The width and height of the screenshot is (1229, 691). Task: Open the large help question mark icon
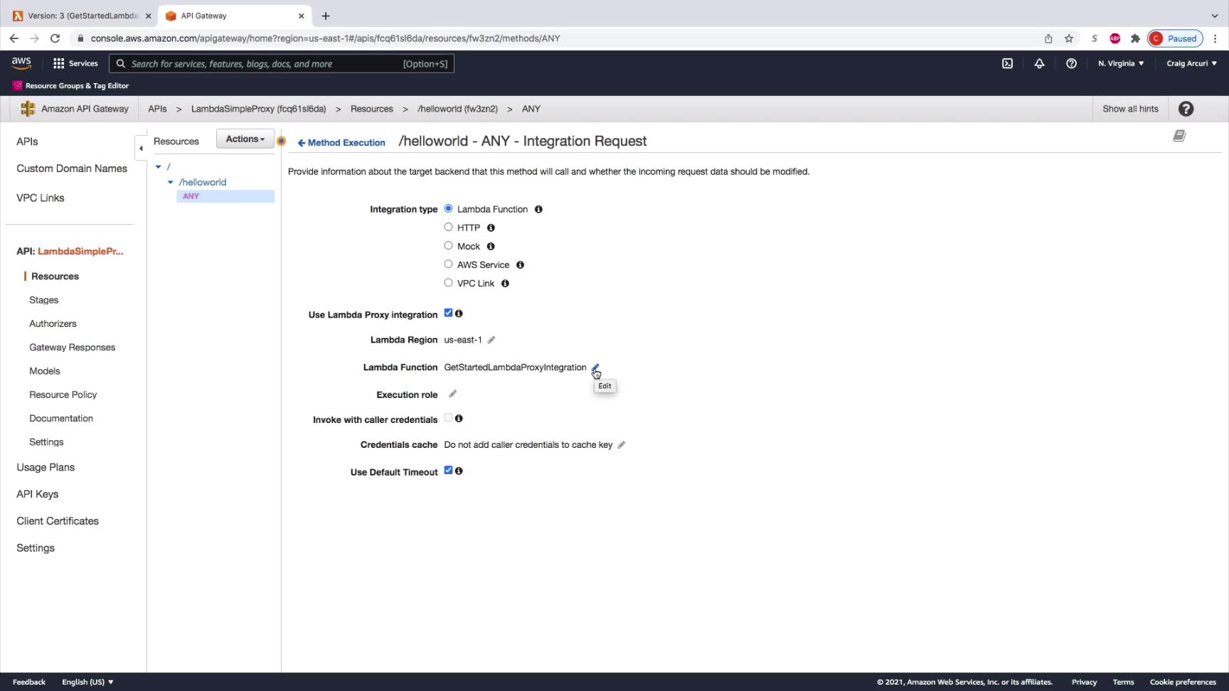(1186, 109)
